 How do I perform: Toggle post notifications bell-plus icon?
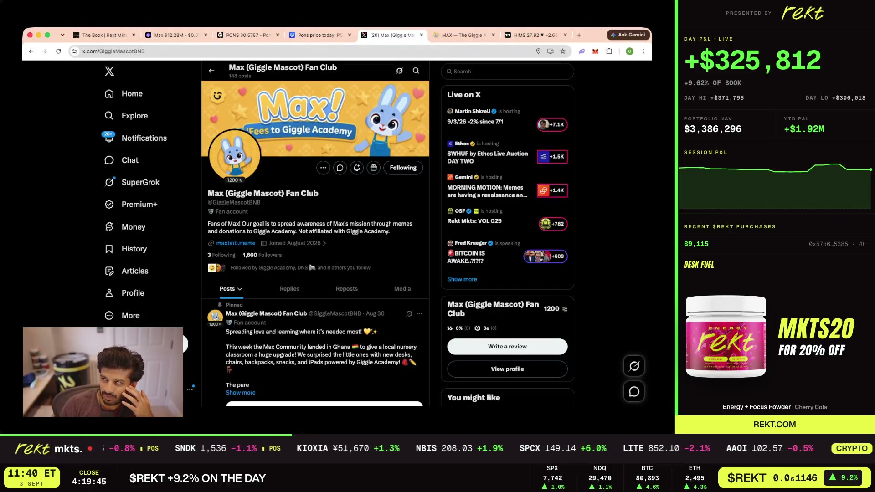(x=357, y=168)
